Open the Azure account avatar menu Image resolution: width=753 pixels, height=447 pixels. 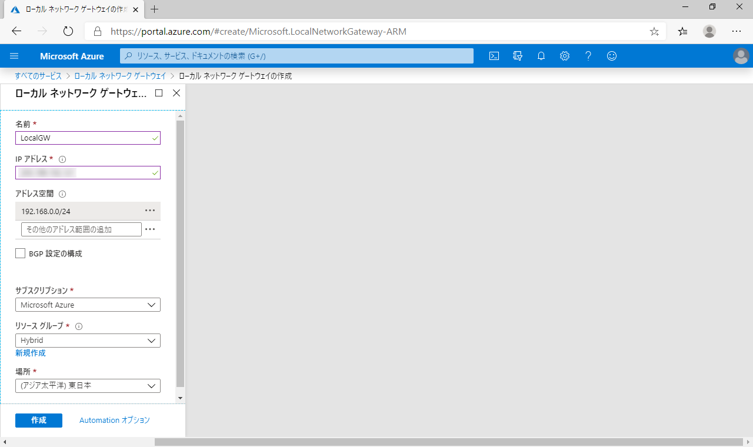(x=741, y=56)
